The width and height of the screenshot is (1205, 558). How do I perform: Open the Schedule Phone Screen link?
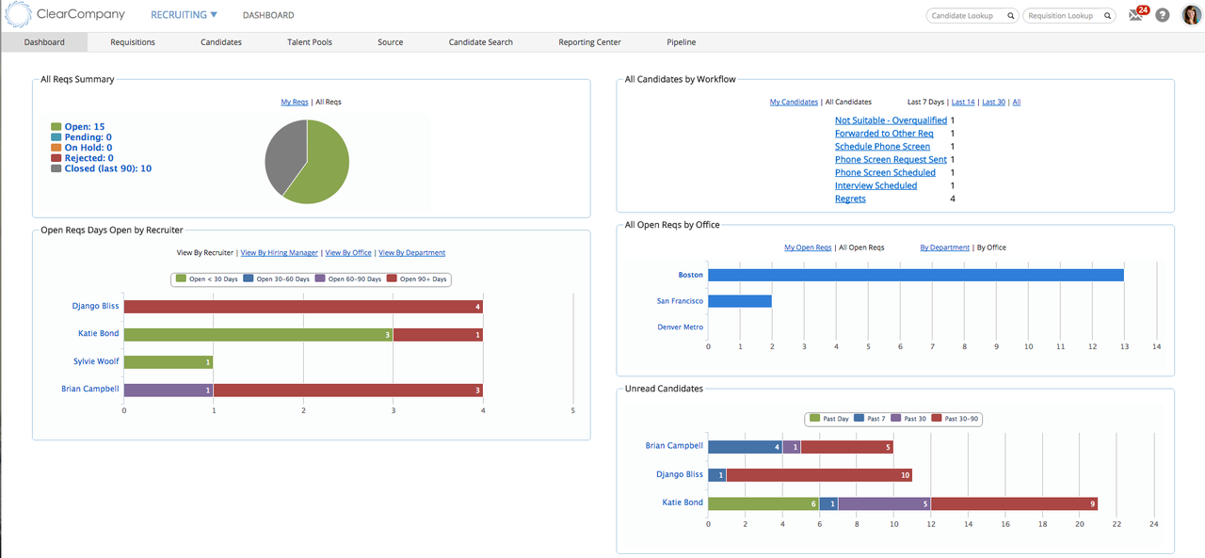tap(882, 146)
